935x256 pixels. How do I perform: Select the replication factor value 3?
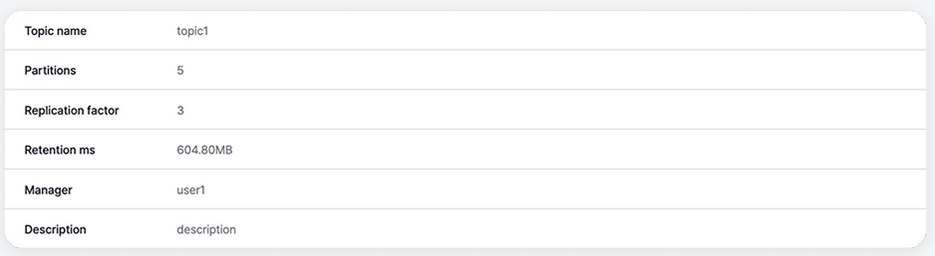180,110
